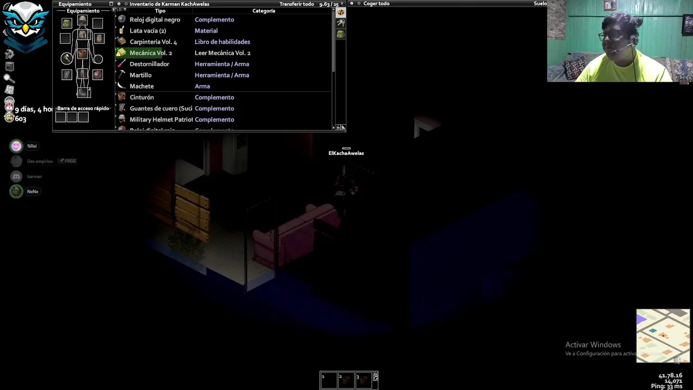Click Transferir todo button

[x=297, y=4]
